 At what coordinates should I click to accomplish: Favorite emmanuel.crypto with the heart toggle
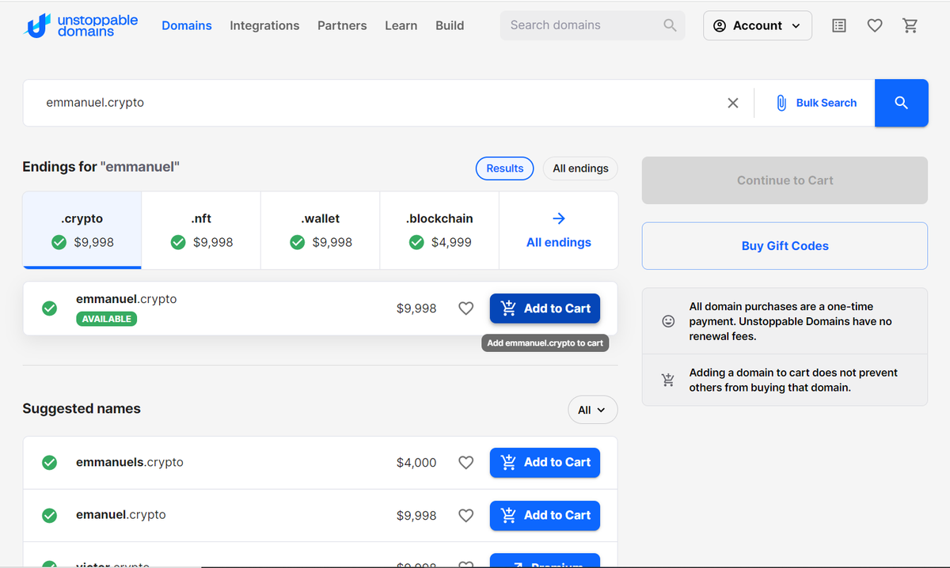click(x=466, y=309)
